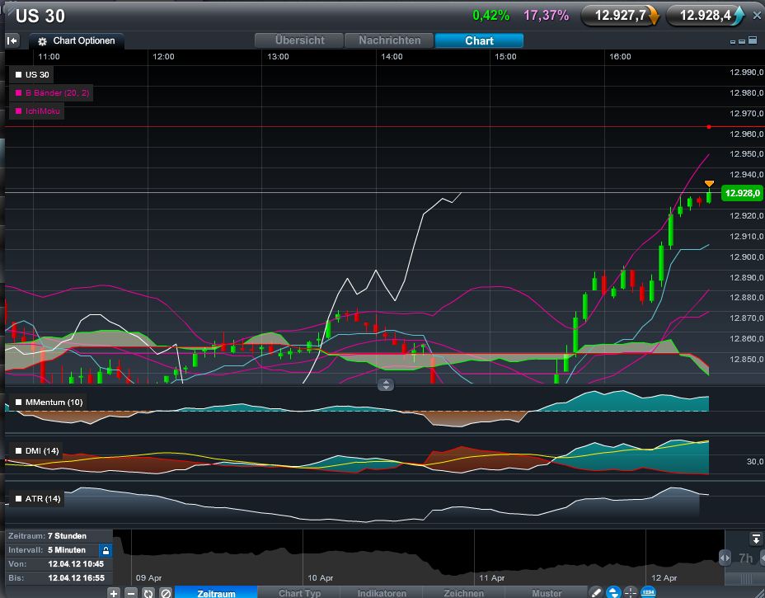Select the pencil drawing tool icon
Viewport: 765px width, 598px height.
tap(596, 592)
